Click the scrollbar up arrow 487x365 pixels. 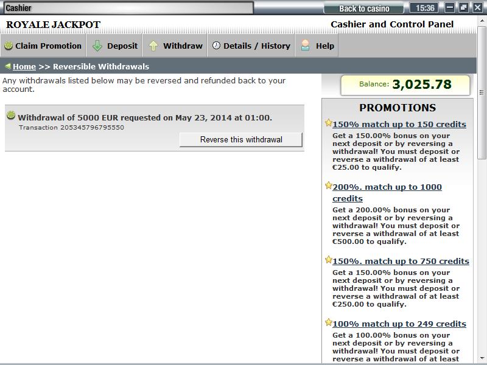[482, 21]
